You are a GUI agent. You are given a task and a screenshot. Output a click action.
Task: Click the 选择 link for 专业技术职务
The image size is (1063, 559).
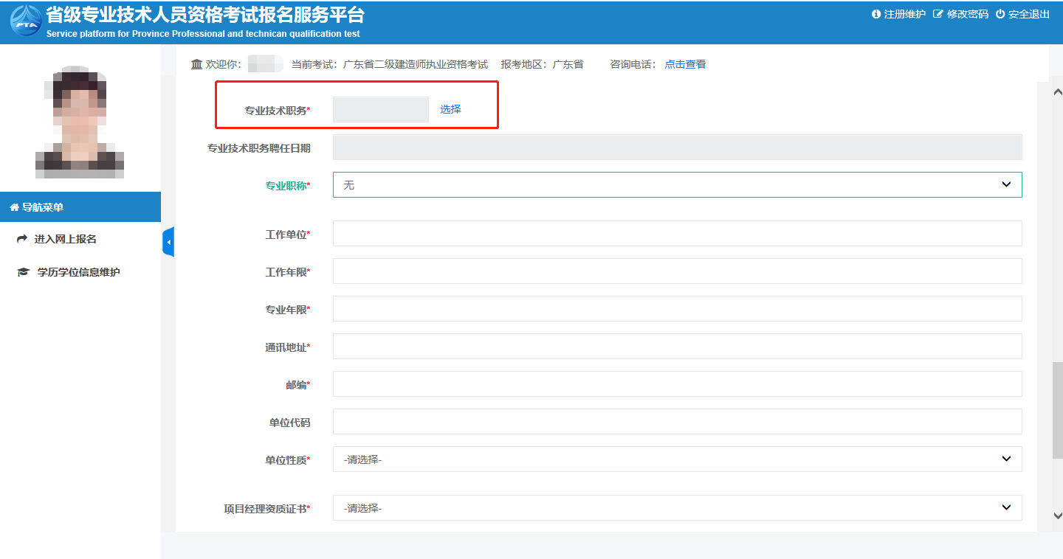[x=450, y=109]
